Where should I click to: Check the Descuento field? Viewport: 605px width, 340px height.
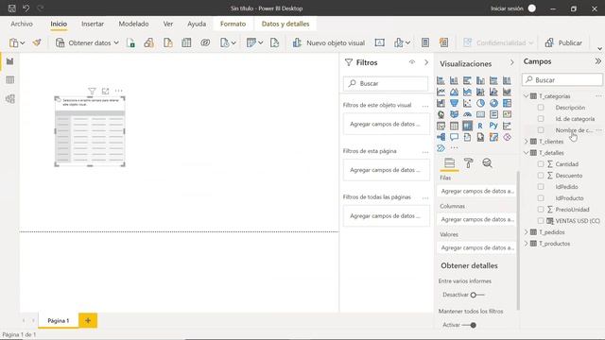pyautogui.click(x=541, y=176)
